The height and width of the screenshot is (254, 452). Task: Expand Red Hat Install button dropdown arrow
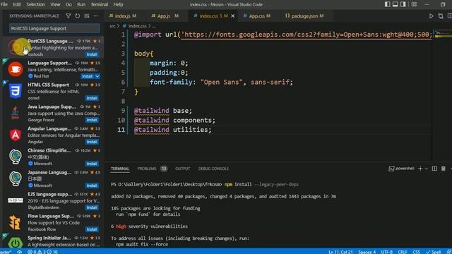(97, 76)
